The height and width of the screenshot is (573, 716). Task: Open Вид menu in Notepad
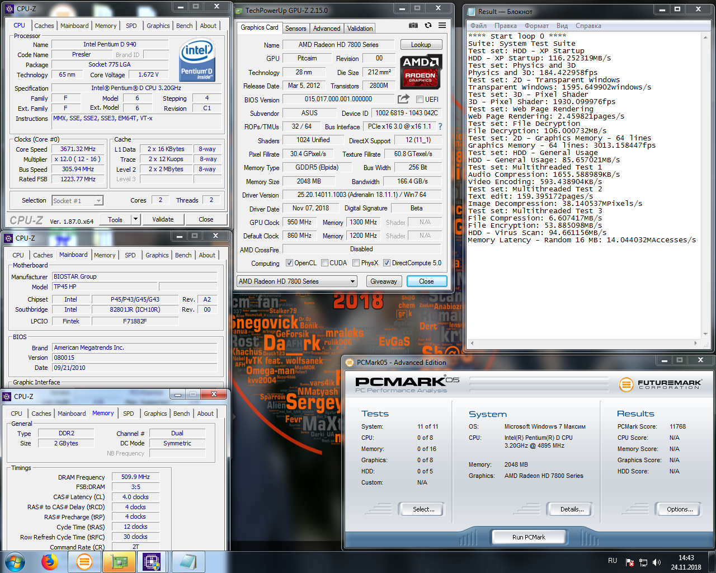tap(562, 26)
